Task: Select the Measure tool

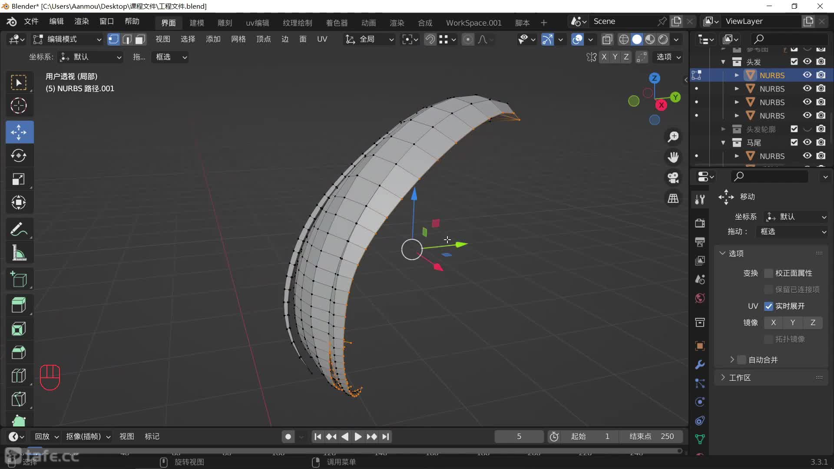Action: pyautogui.click(x=19, y=252)
